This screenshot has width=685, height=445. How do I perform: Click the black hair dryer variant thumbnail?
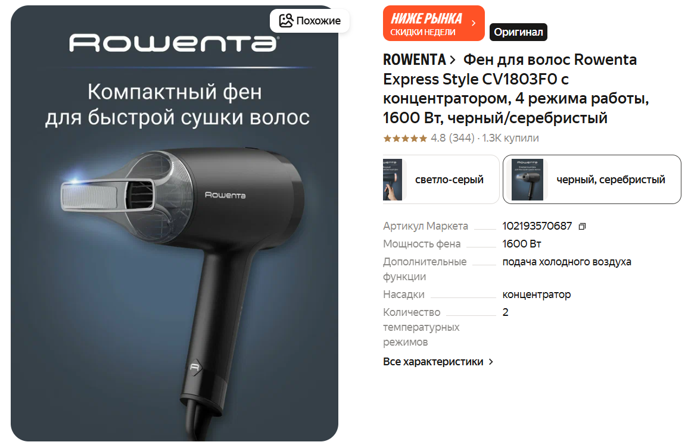pyautogui.click(x=527, y=179)
